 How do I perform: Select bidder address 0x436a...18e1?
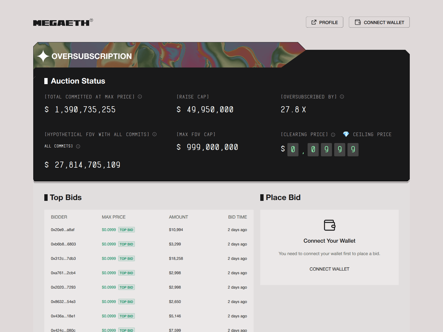(x=63, y=316)
